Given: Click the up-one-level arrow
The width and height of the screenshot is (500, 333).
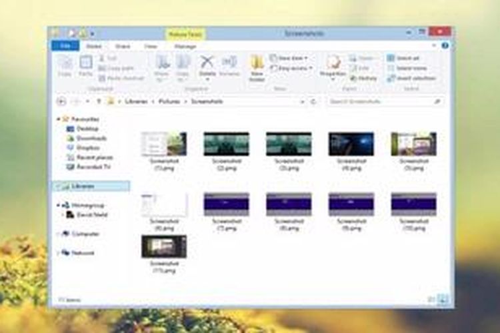Looking at the screenshot, I should coord(99,101).
